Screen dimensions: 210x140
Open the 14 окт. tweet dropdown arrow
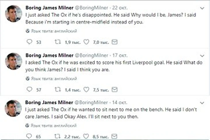202,103
